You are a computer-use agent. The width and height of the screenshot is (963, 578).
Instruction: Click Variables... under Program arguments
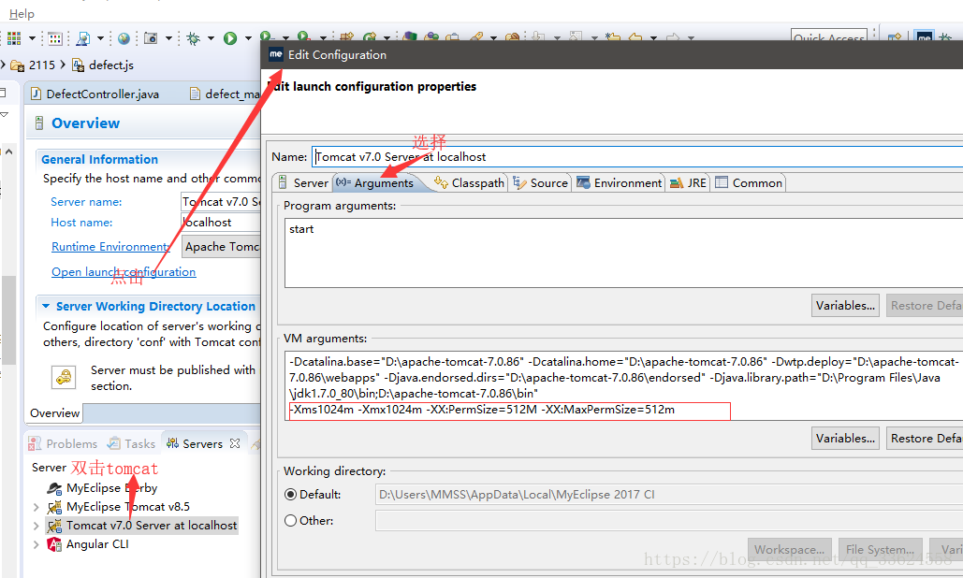click(x=845, y=306)
